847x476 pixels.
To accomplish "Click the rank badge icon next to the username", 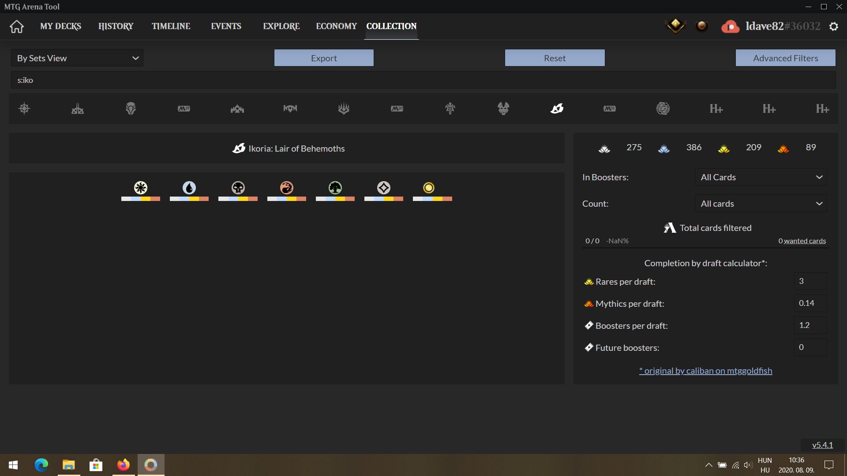I will [x=675, y=26].
